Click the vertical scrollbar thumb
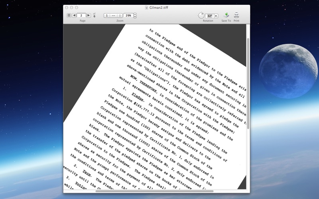The image size is (319, 199). click(x=248, y=84)
